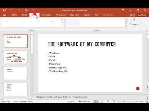Open the Transitions tab

[47, 15]
